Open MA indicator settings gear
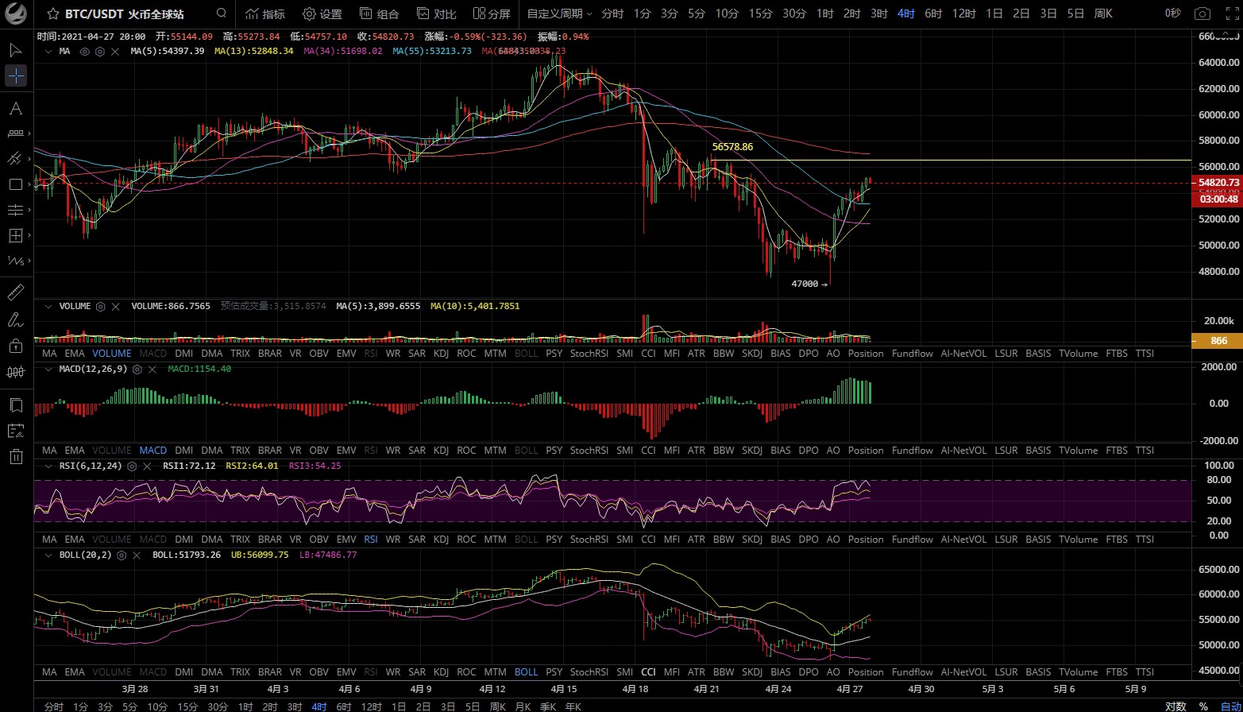1243x712 pixels. (100, 51)
